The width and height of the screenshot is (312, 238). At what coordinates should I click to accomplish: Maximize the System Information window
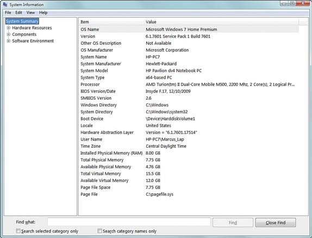coord(292,3)
